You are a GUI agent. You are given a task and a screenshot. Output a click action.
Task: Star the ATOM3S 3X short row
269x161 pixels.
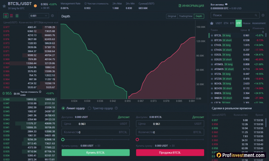tap(212, 69)
